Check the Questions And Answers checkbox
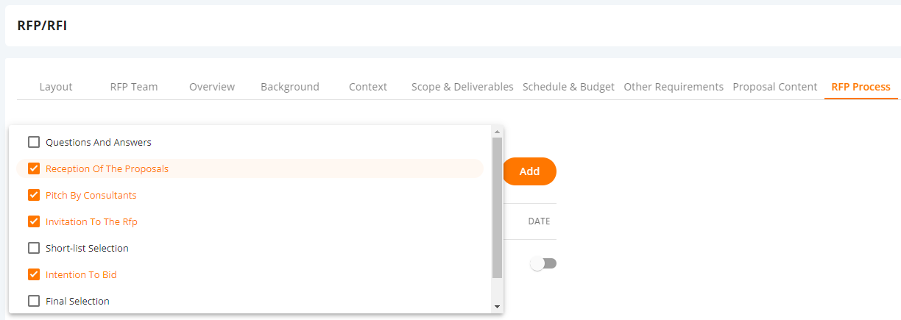 (34, 142)
